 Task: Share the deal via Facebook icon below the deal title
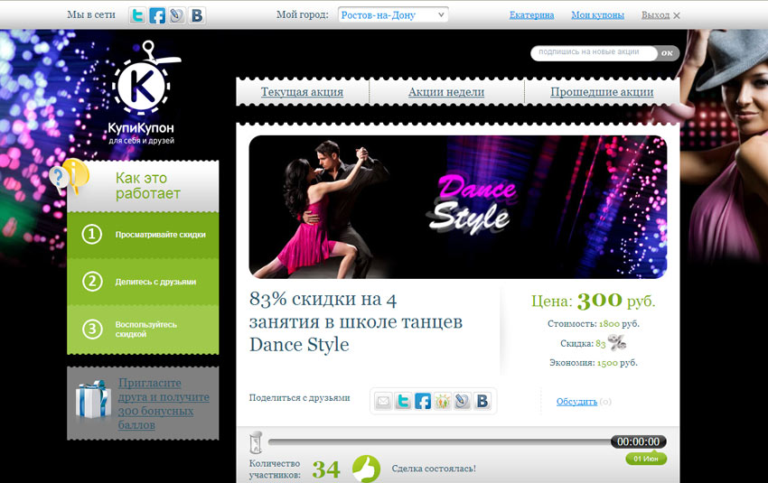click(x=423, y=401)
